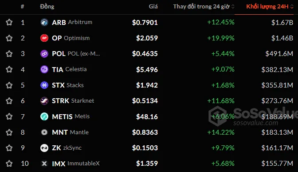Star the TIA Celestia row

coord(9,69)
